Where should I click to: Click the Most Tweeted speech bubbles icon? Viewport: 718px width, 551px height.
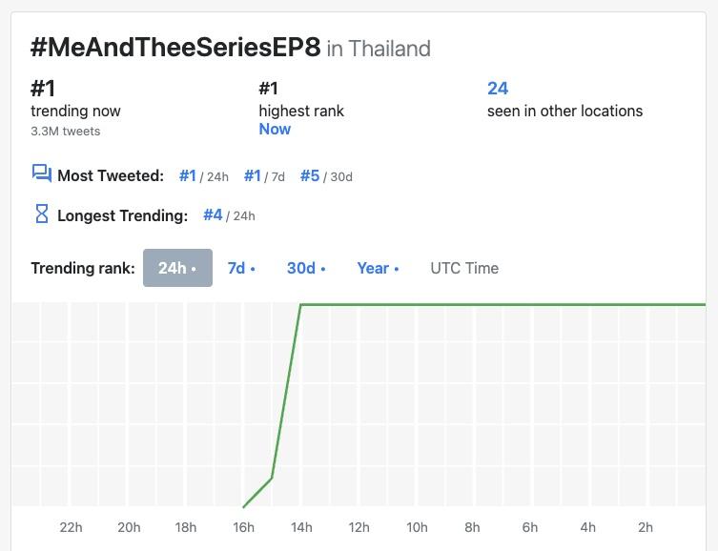(41, 174)
